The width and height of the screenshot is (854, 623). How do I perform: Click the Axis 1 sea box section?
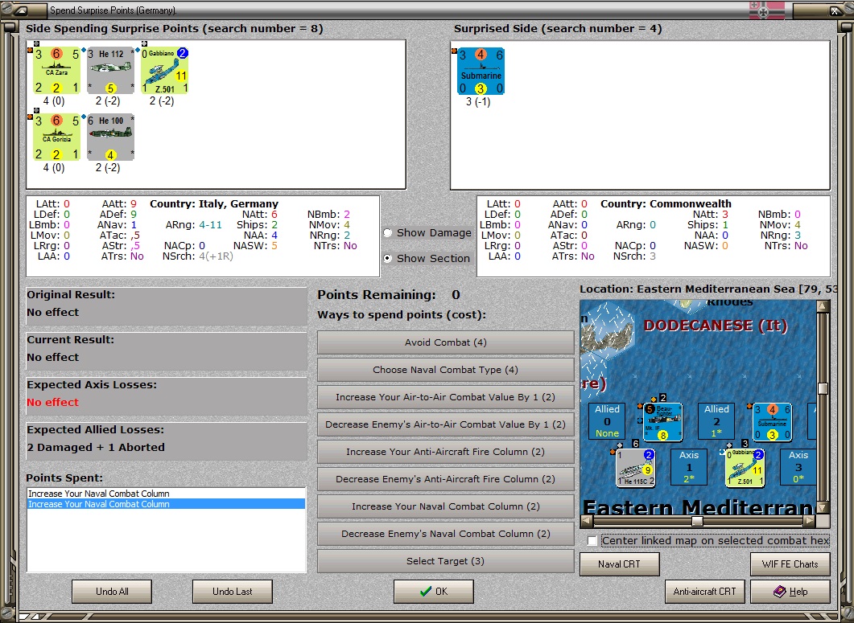click(x=689, y=467)
